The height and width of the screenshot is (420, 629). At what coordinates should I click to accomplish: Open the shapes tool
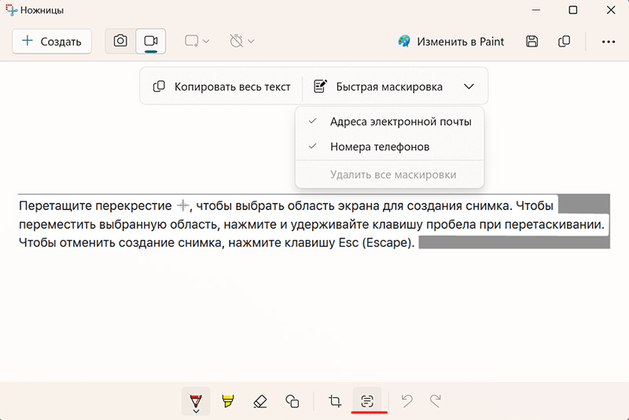pyautogui.click(x=292, y=400)
